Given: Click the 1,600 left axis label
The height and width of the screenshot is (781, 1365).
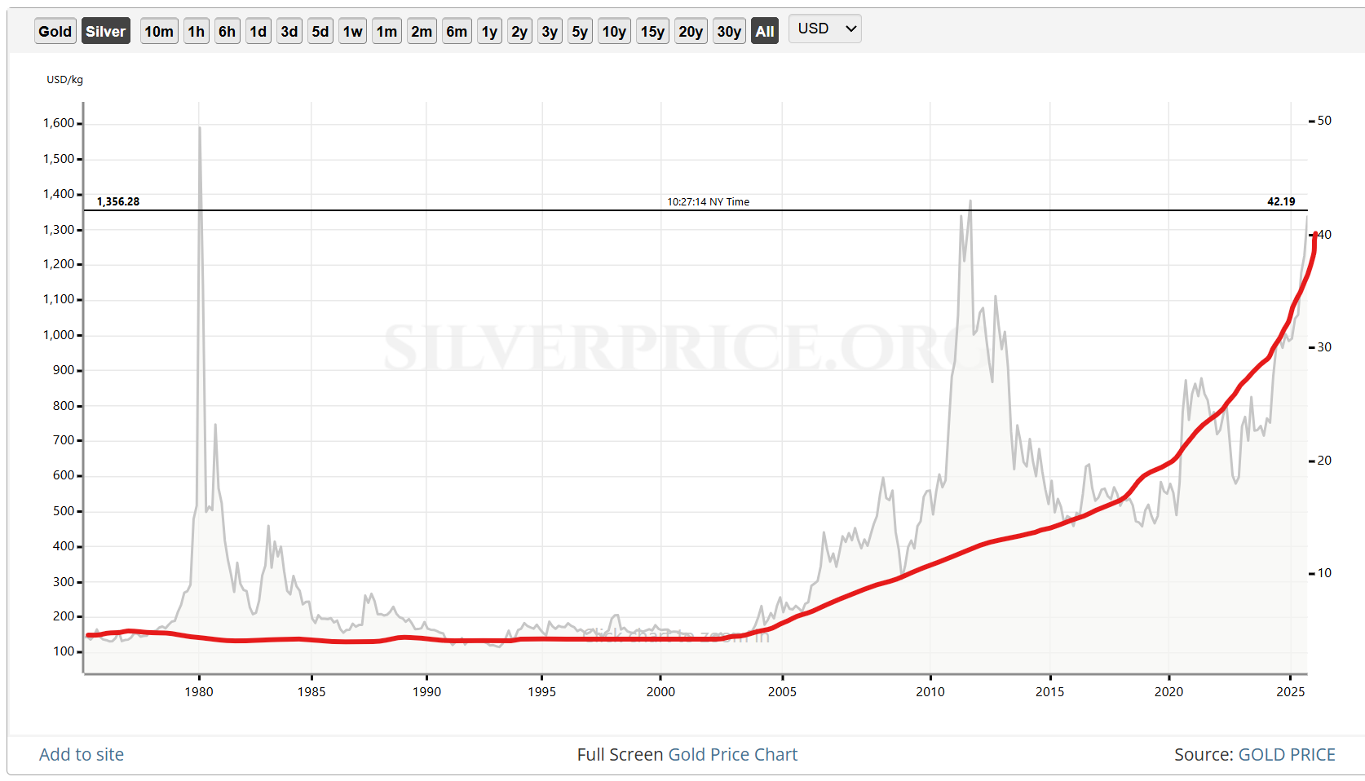Looking at the screenshot, I should (x=59, y=123).
